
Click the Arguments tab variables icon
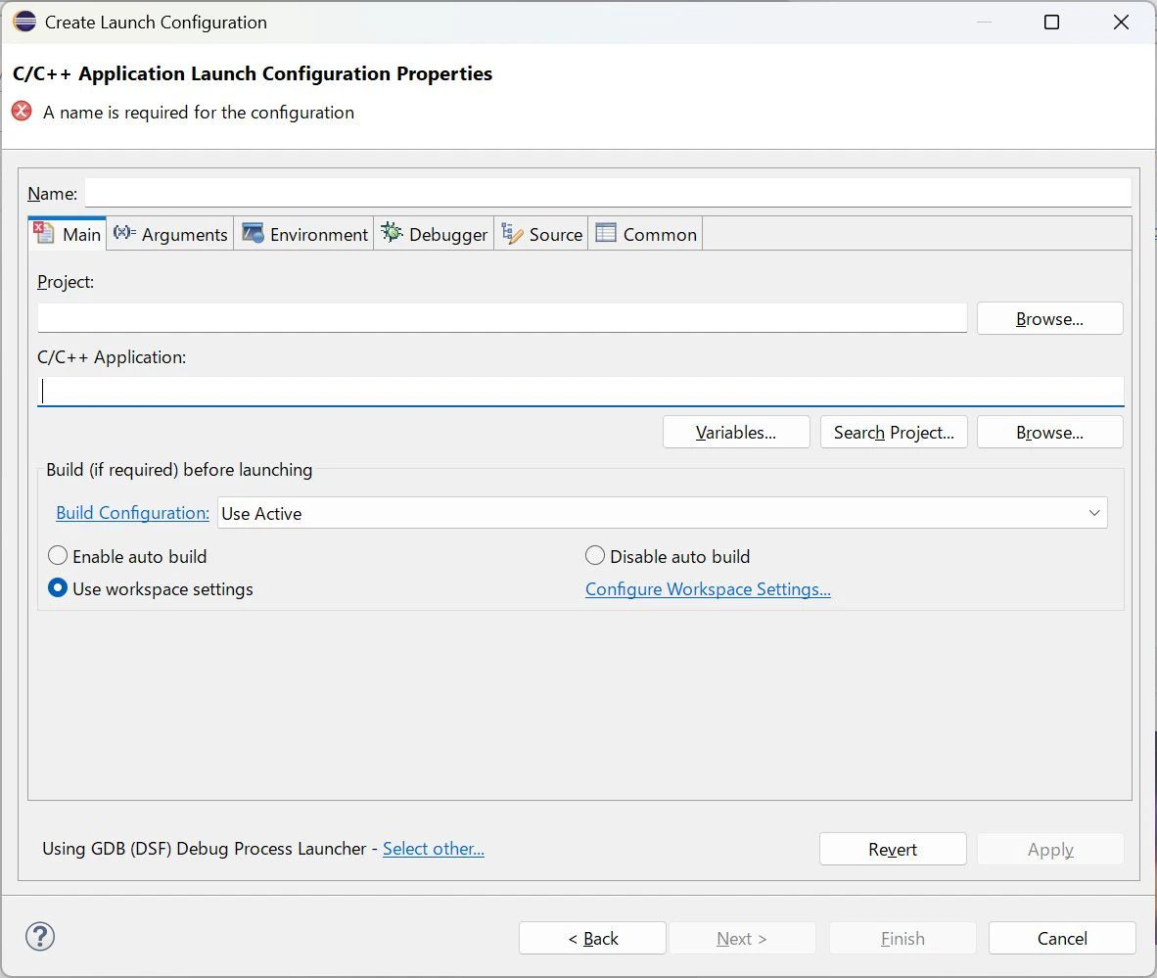tap(124, 232)
